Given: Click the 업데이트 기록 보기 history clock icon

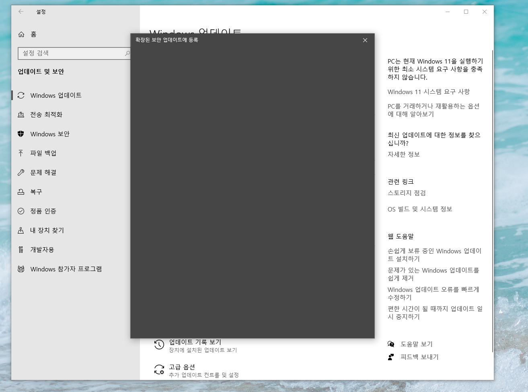Looking at the screenshot, I should [159, 345].
